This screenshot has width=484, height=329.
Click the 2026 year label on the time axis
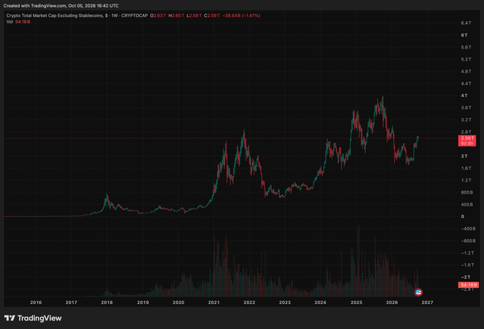click(x=392, y=303)
